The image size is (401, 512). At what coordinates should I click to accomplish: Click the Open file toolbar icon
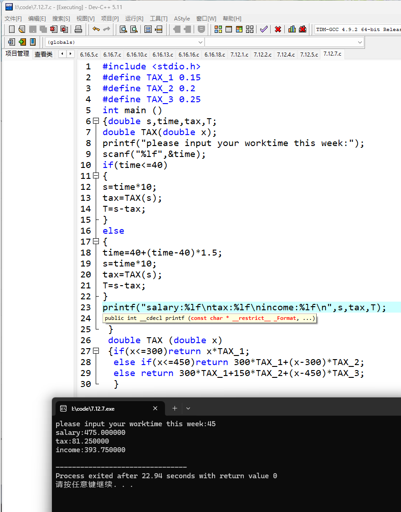[22, 29]
